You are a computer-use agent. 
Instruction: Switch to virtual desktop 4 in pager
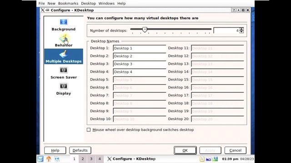100,159
